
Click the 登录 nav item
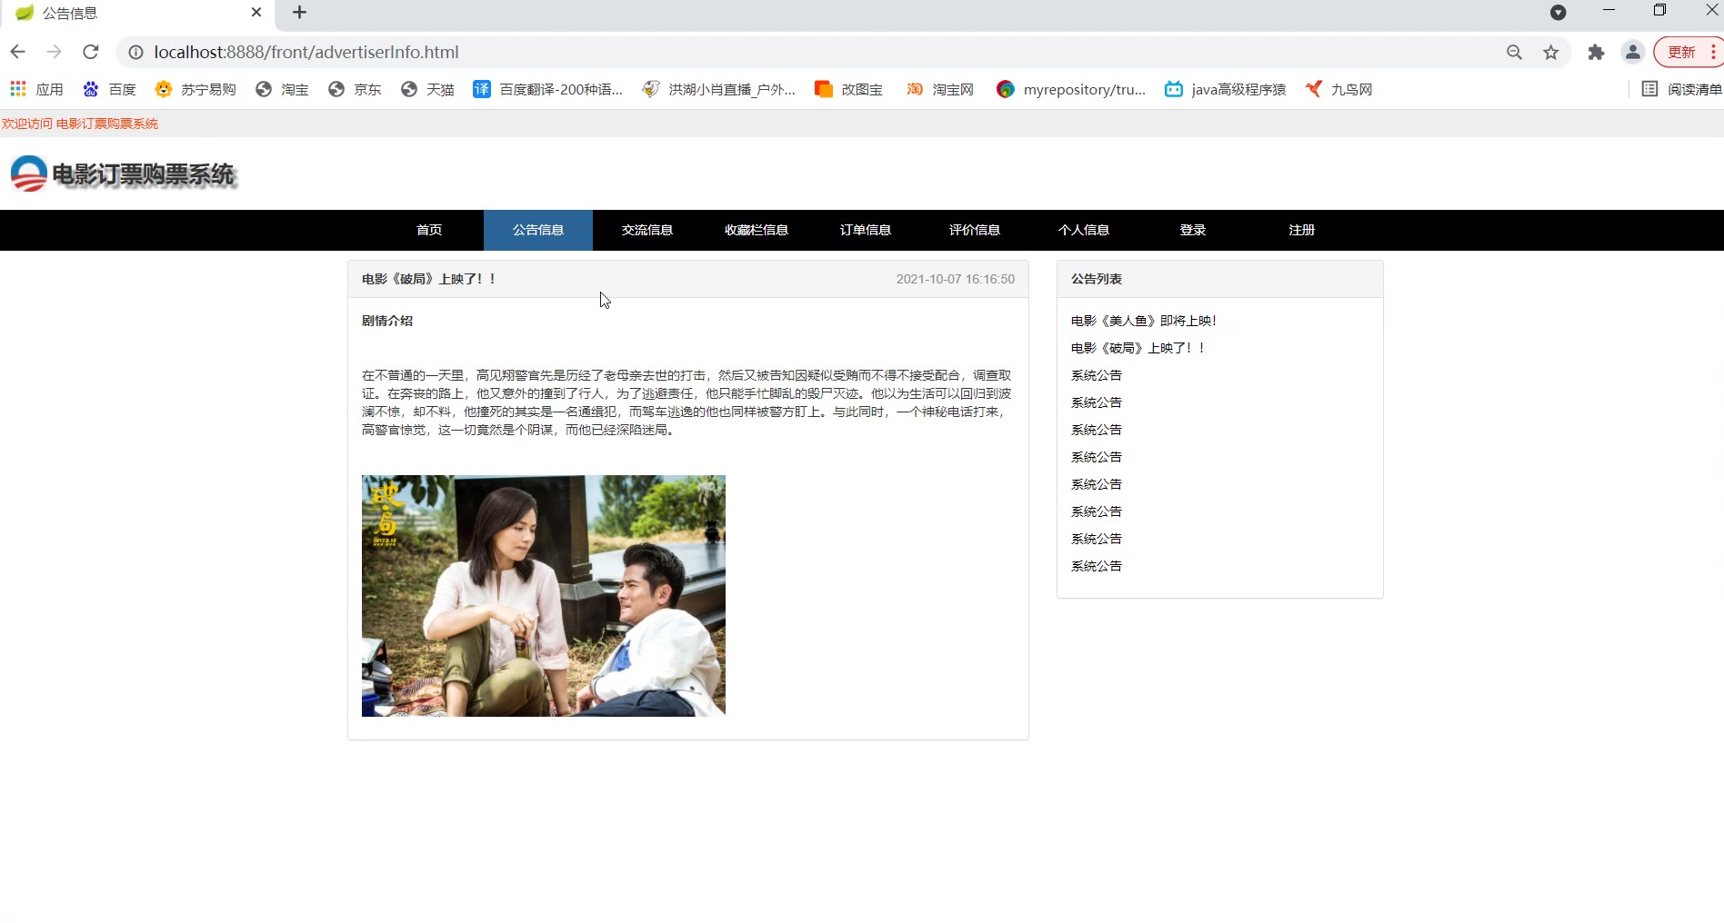tap(1193, 230)
